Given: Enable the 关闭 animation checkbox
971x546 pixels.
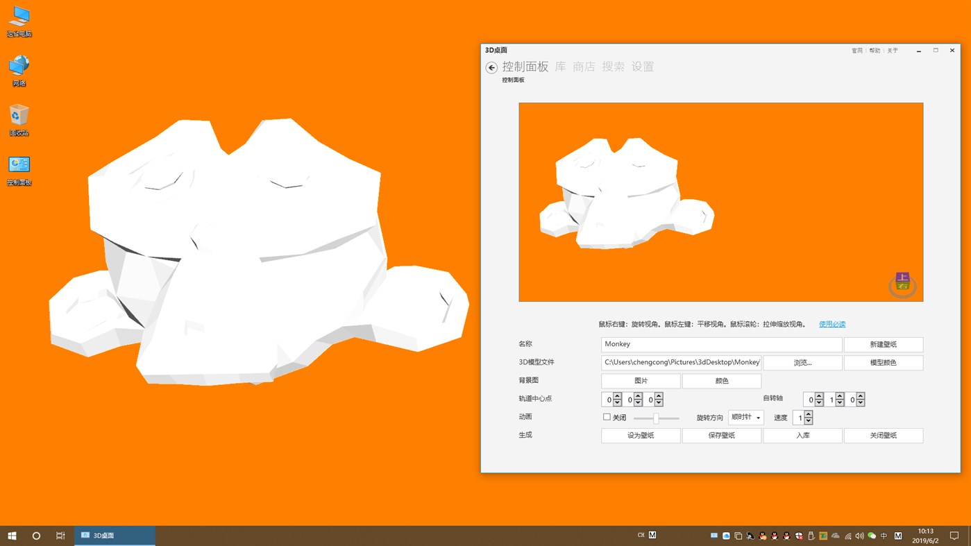Looking at the screenshot, I should 606,417.
